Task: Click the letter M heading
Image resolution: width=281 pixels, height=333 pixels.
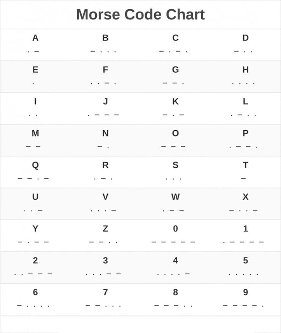Action: click(35, 133)
